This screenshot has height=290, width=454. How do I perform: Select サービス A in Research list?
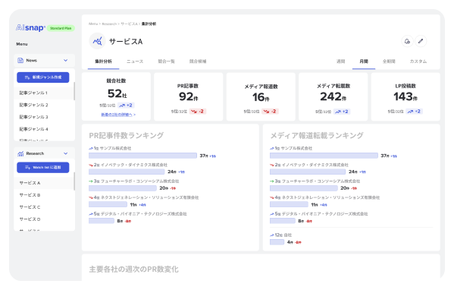click(44, 183)
